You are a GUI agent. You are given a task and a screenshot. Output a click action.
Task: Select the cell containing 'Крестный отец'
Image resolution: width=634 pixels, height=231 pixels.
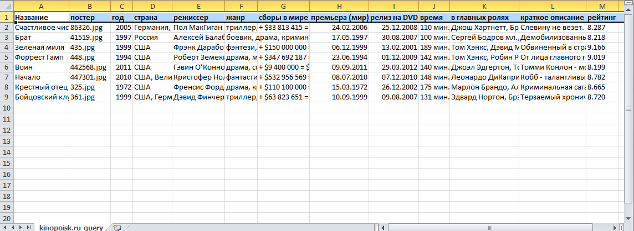click(41, 87)
